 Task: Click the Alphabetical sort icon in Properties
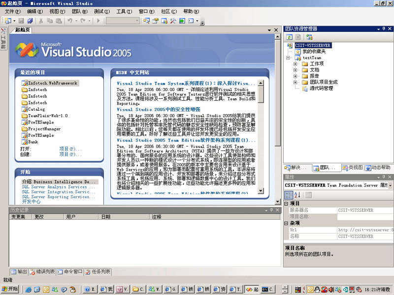pos(297,195)
